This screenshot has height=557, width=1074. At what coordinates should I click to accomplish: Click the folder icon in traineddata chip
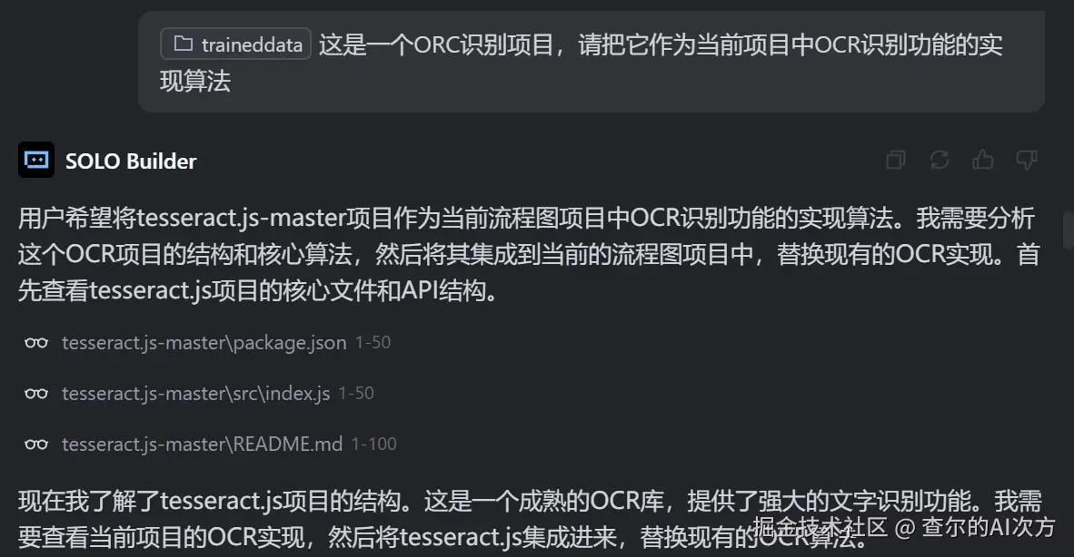click(x=183, y=44)
